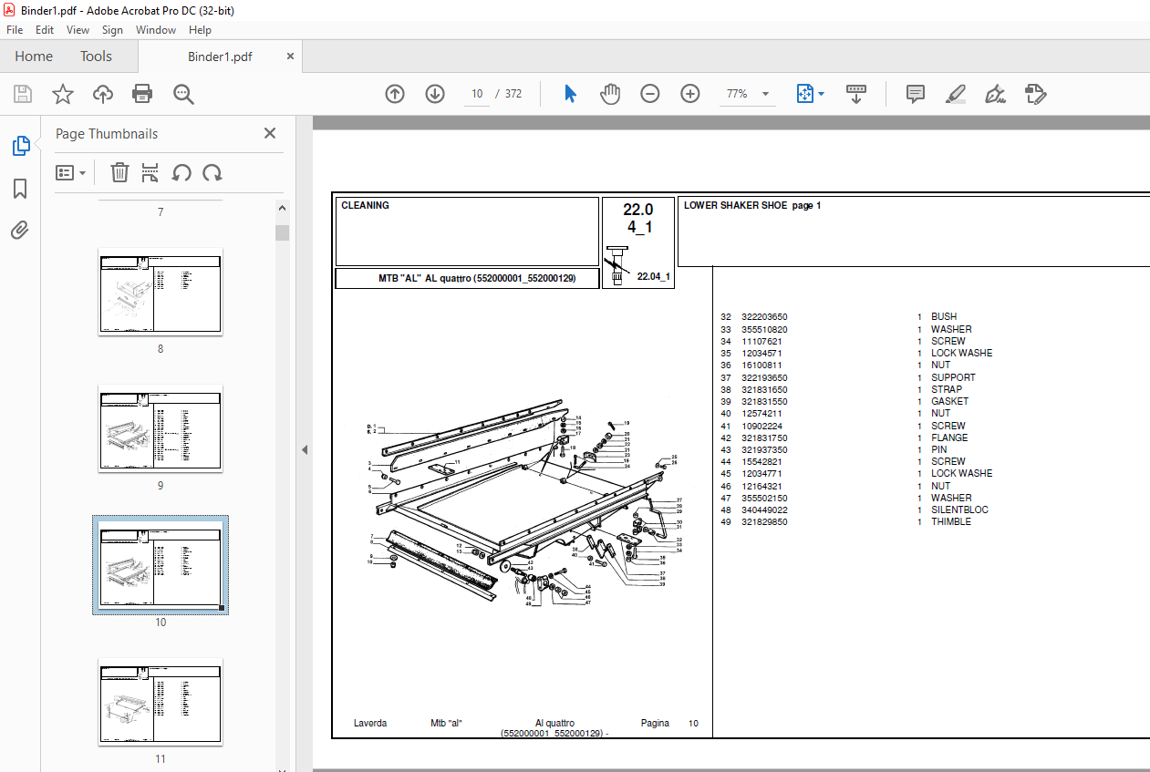
Task: Select page 11 thumbnail
Action: pyautogui.click(x=161, y=702)
